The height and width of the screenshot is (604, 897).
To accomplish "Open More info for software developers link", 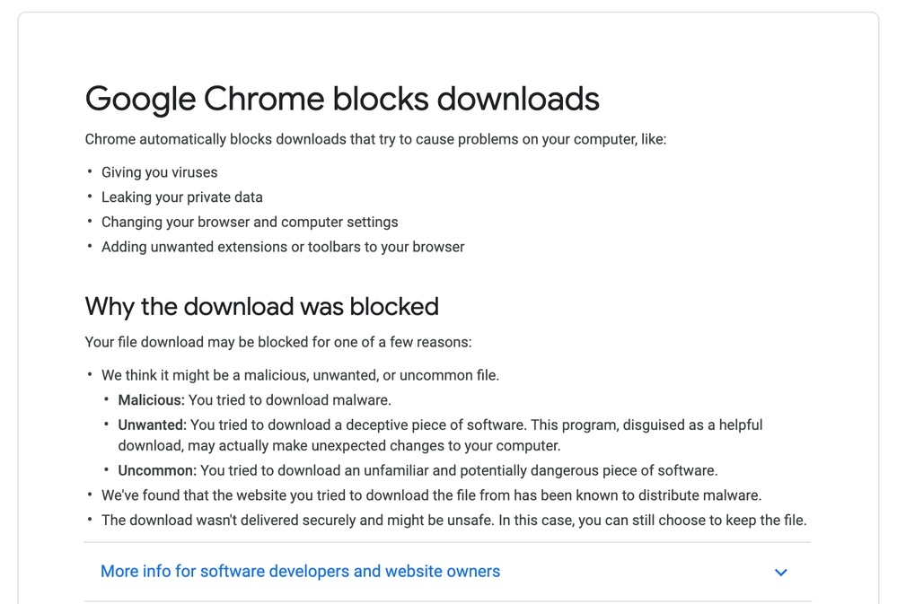I will click(300, 571).
